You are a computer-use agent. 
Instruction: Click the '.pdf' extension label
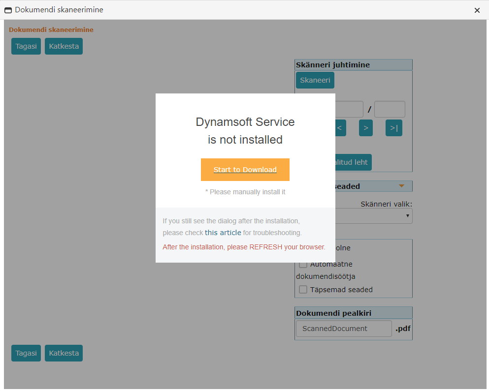[403, 329]
